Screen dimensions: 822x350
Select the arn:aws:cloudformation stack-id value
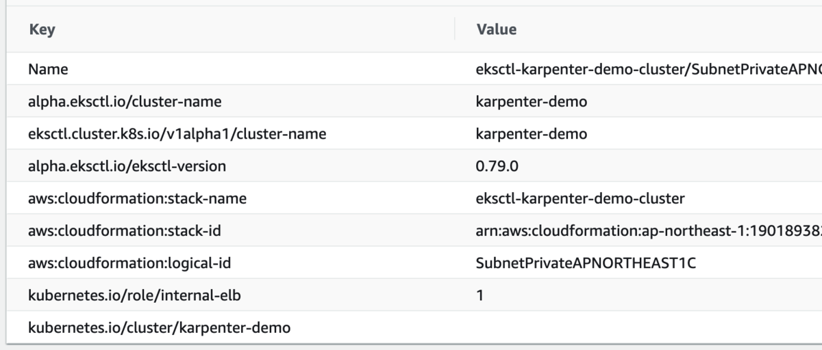[x=649, y=231]
